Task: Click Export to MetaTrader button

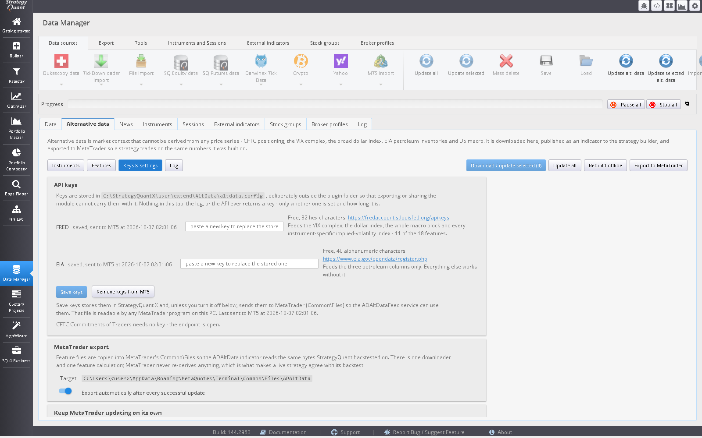Action: (658, 166)
